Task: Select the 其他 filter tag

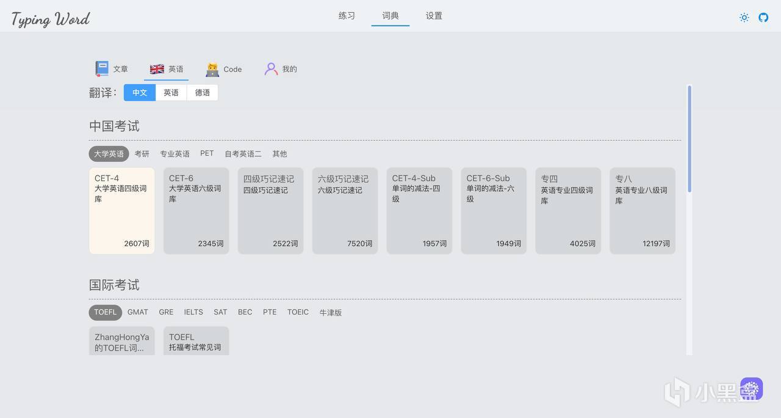Action: (x=279, y=154)
